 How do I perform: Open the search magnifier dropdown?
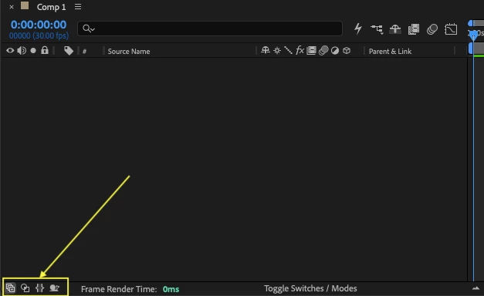tap(89, 29)
